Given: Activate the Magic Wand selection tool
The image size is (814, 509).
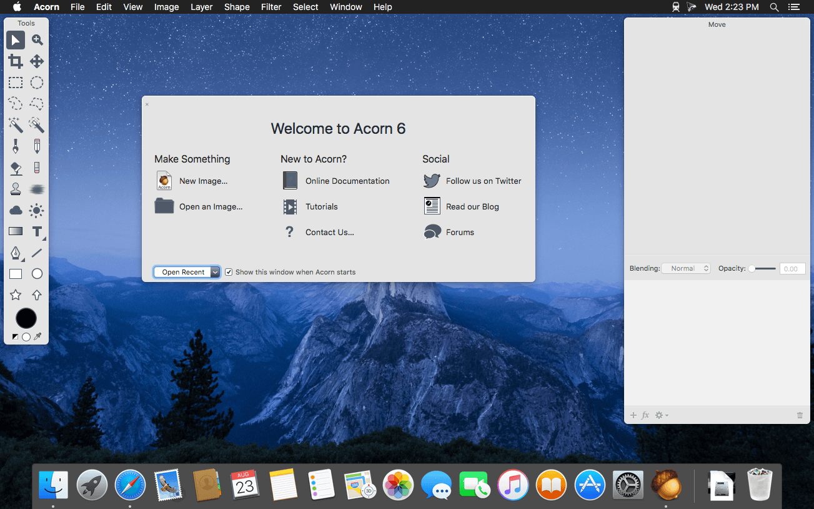Looking at the screenshot, I should (16, 125).
